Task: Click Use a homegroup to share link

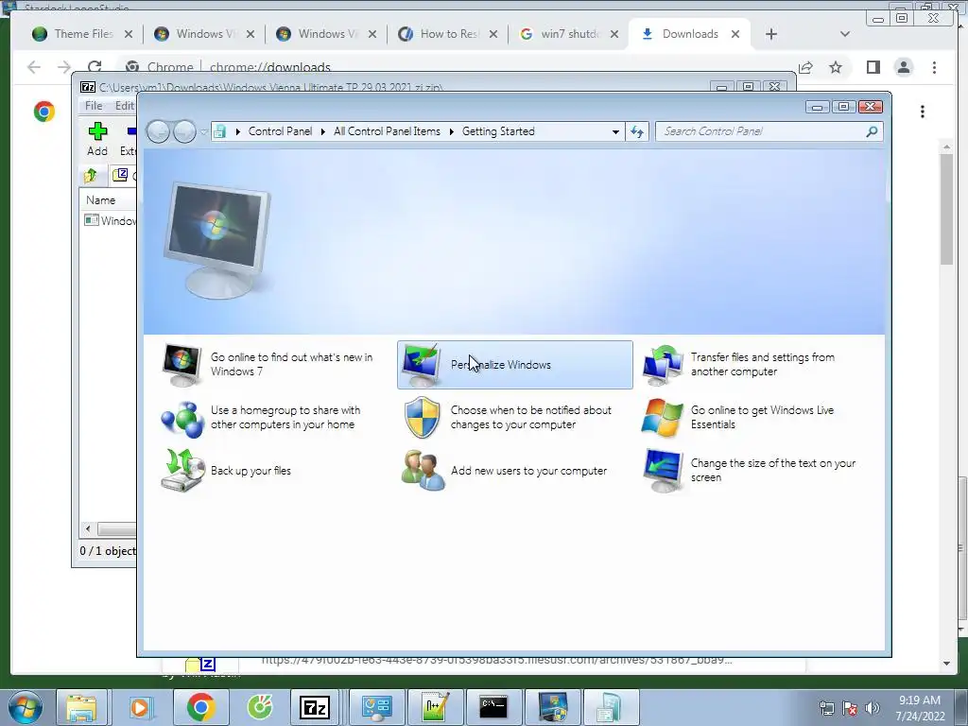Action: pos(285,417)
